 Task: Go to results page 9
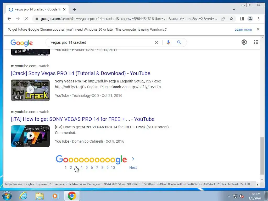point(108,167)
